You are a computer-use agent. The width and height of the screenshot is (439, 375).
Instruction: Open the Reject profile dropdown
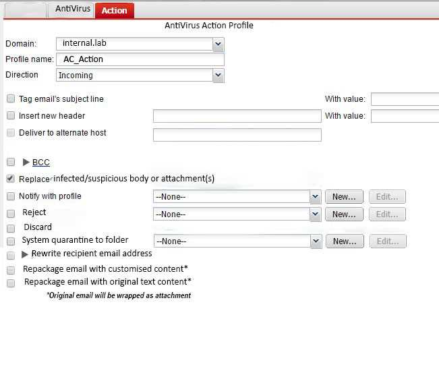coord(314,214)
